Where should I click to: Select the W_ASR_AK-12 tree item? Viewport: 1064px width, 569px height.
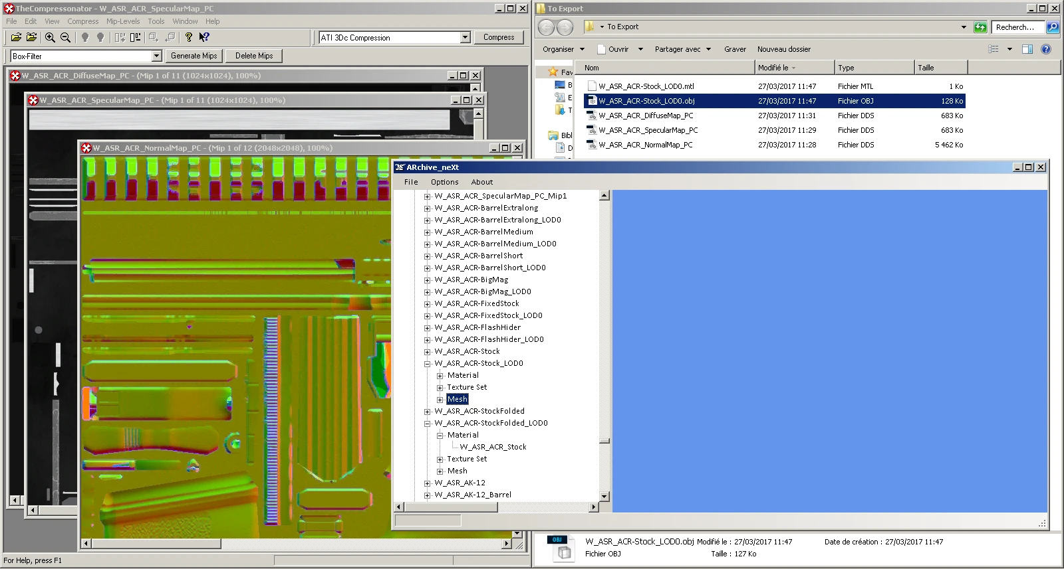click(x=460, y=483)
